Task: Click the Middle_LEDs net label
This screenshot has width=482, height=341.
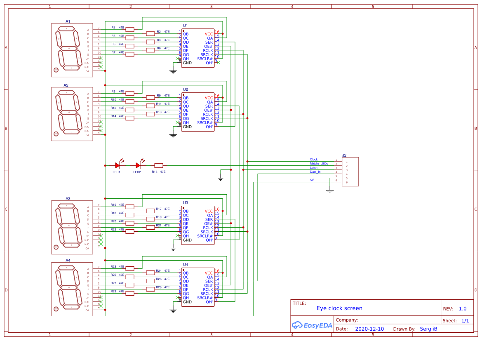Action: click(318, 163)
